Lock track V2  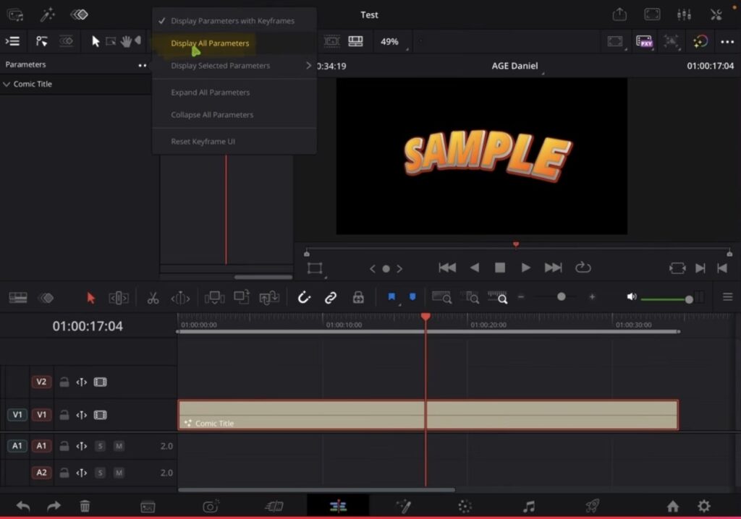click(64, 382)
